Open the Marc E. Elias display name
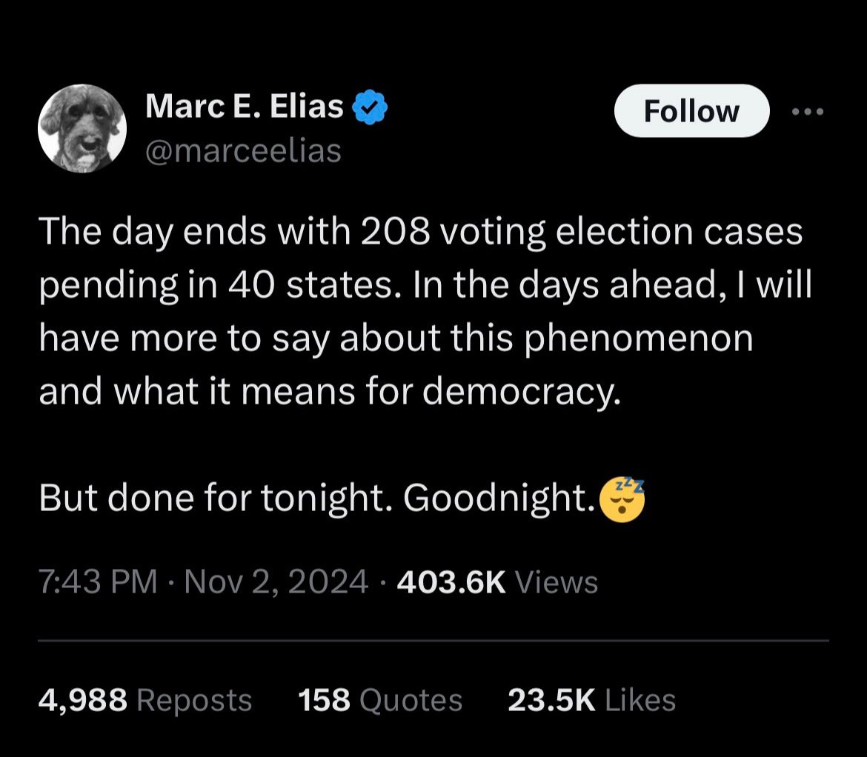 tap(245, 108)
